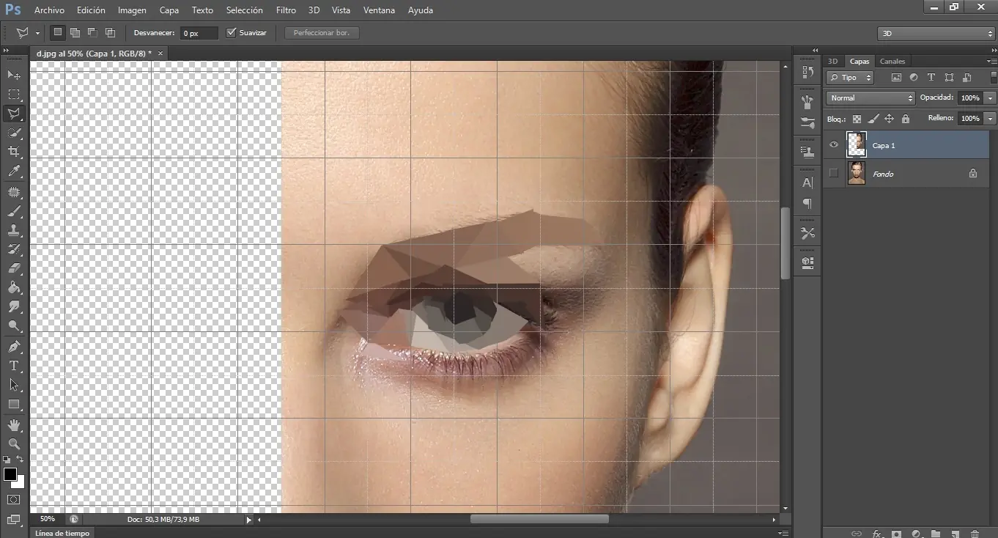Switch to the Canales tab
This screenshot has height=538, width=998.
892,61
